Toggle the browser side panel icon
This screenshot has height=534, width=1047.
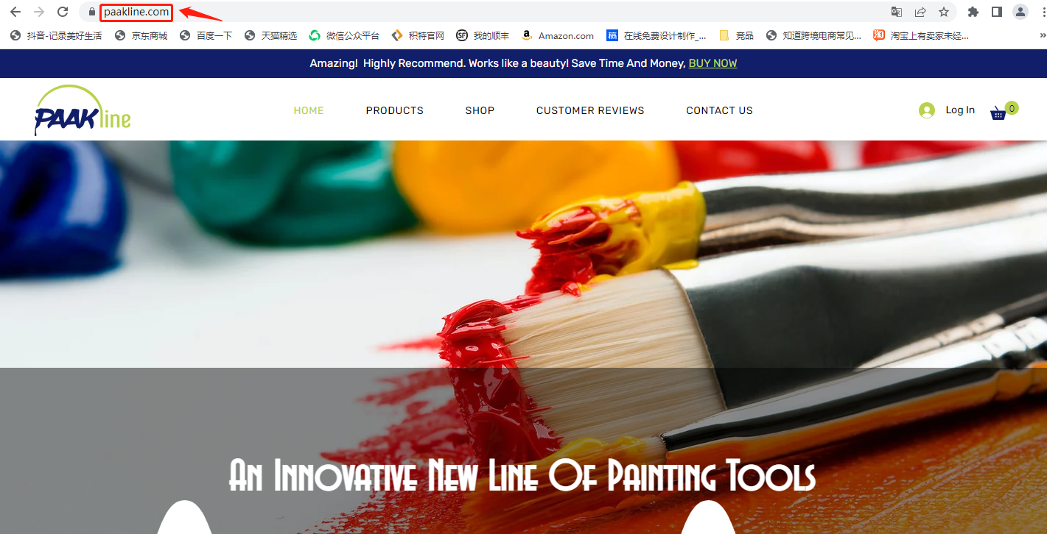997,12
